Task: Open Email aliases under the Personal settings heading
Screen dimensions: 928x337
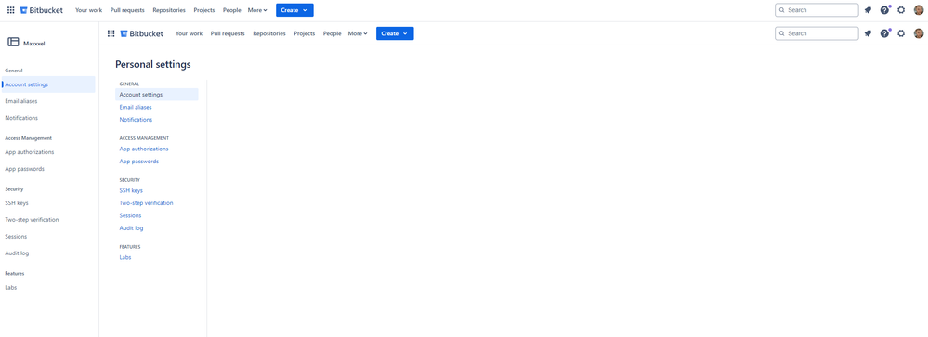Action: (136, 107)
